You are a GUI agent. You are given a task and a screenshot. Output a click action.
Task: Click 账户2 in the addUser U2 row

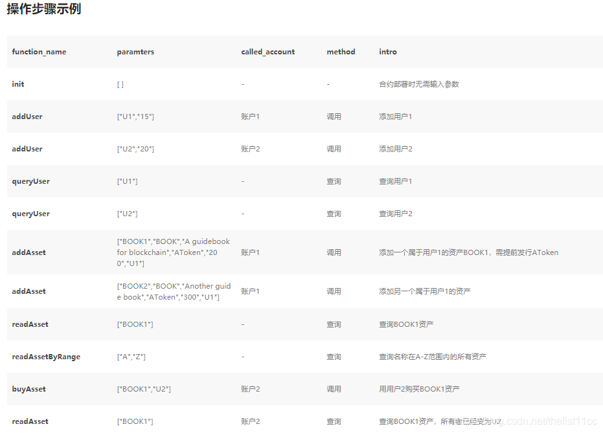click(251, 149)
